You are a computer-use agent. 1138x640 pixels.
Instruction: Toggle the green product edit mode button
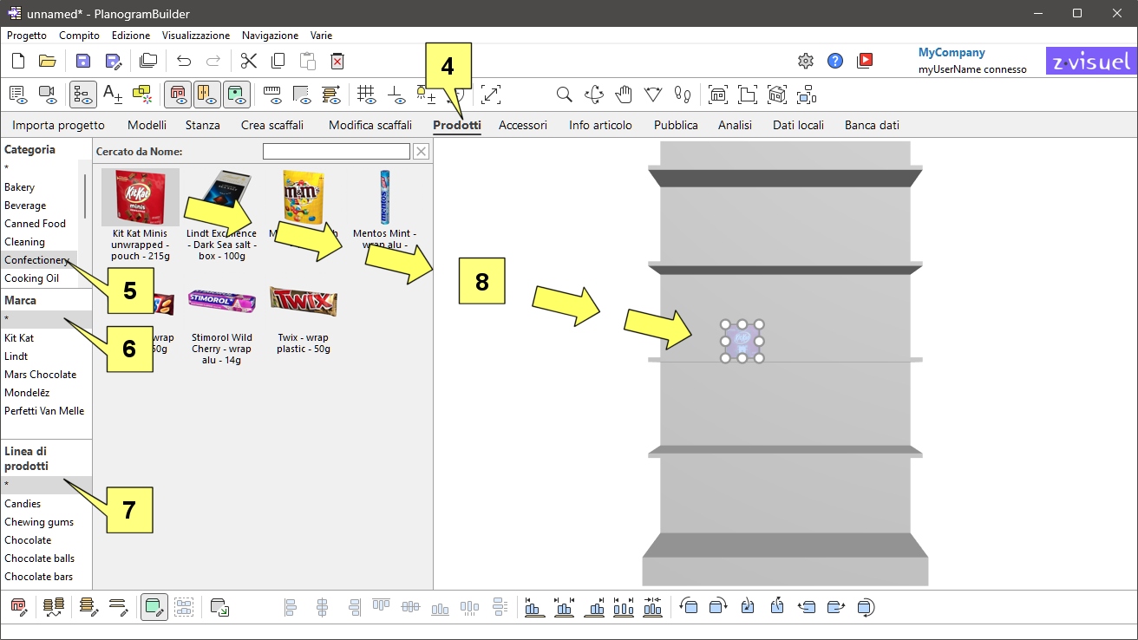click(154, 607)
